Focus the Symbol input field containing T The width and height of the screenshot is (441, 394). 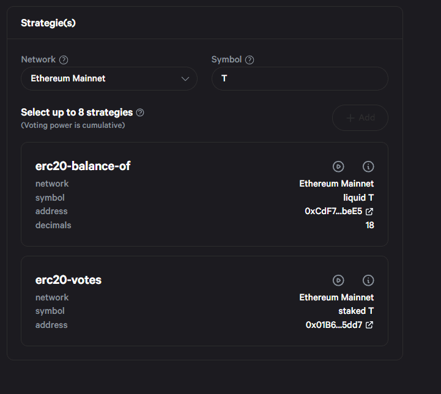300,79
